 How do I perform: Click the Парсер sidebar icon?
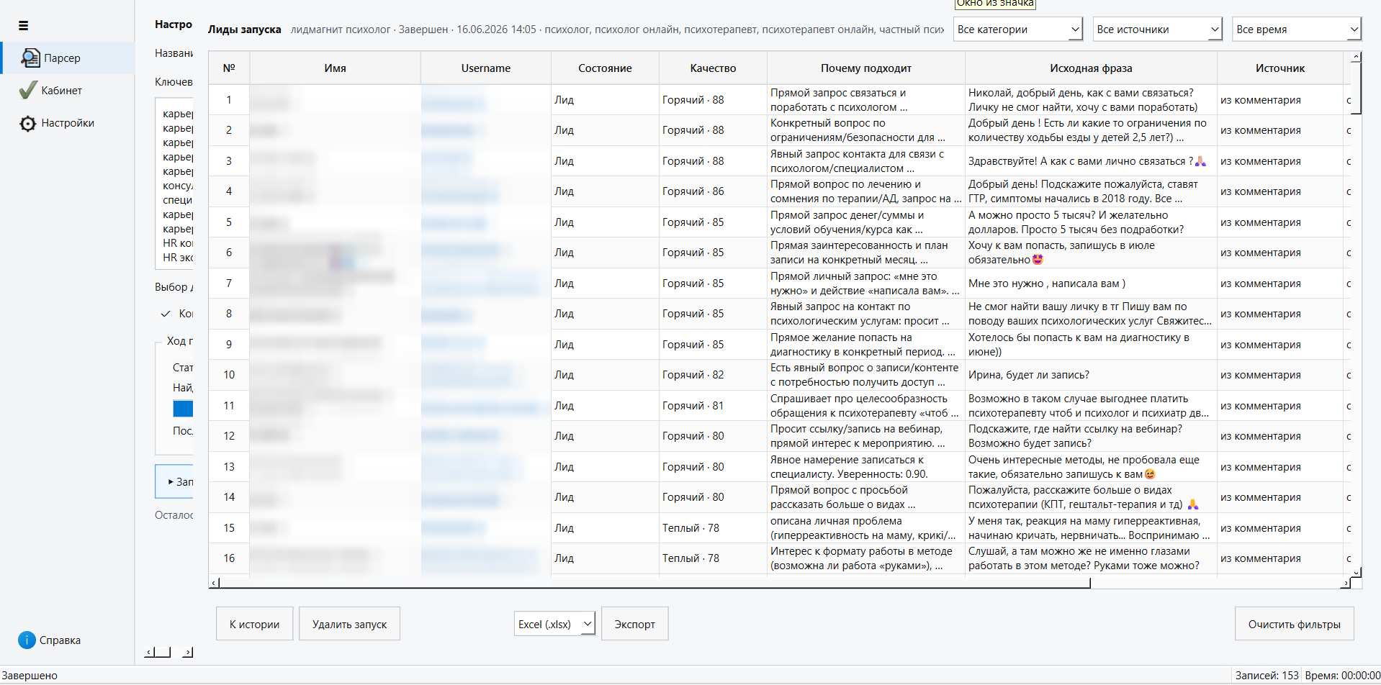coord(30,58)
